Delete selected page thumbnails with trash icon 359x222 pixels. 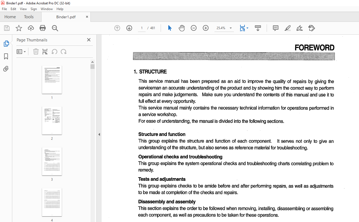(36, 51)
